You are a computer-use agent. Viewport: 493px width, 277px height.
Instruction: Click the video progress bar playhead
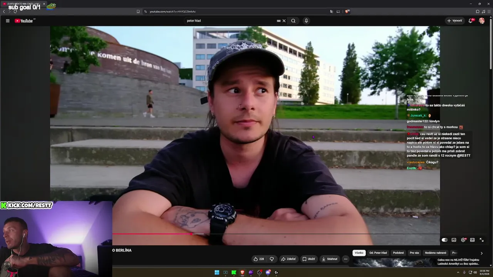click(191, 234)
